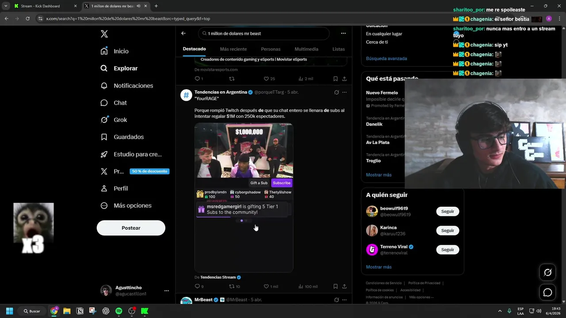Screen dimensions: 566x318
Task: Click Grok icon on MrBeast post
Action: tap(337, 300)
